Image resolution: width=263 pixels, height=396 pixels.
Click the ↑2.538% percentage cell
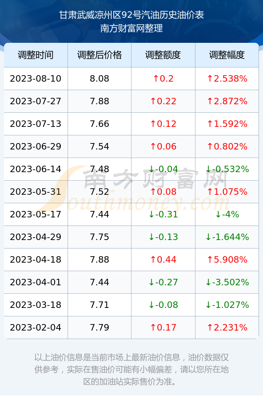pyautogui.click(x=227, y=78)
